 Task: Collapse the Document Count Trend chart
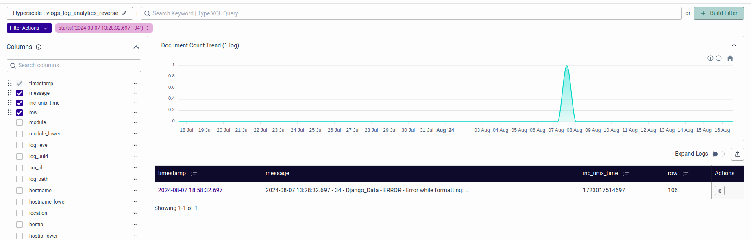pos(734,45)
